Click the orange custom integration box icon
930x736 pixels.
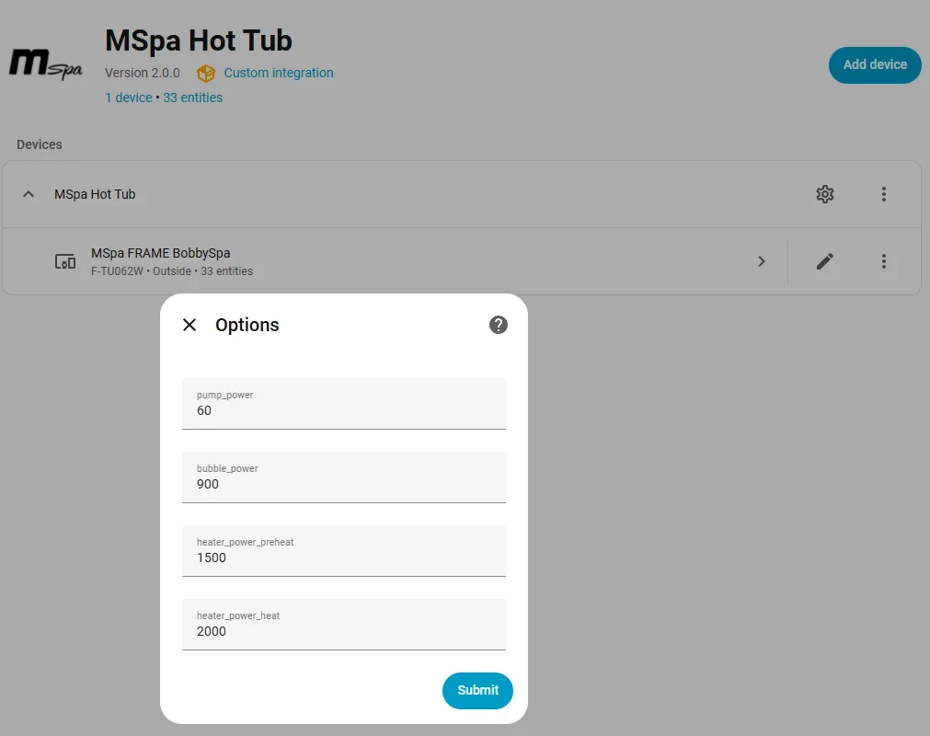[206, 74]
